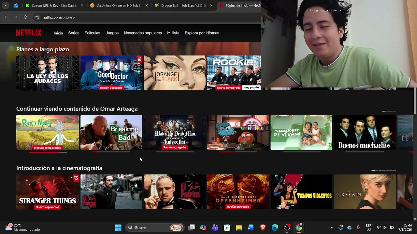Open the pinned blue mail tab

click(16, 6)
